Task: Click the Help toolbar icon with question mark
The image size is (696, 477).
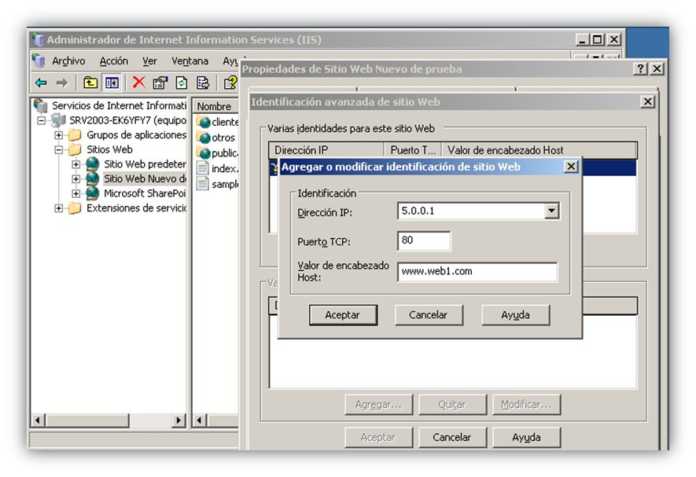Action: point(230,83)
